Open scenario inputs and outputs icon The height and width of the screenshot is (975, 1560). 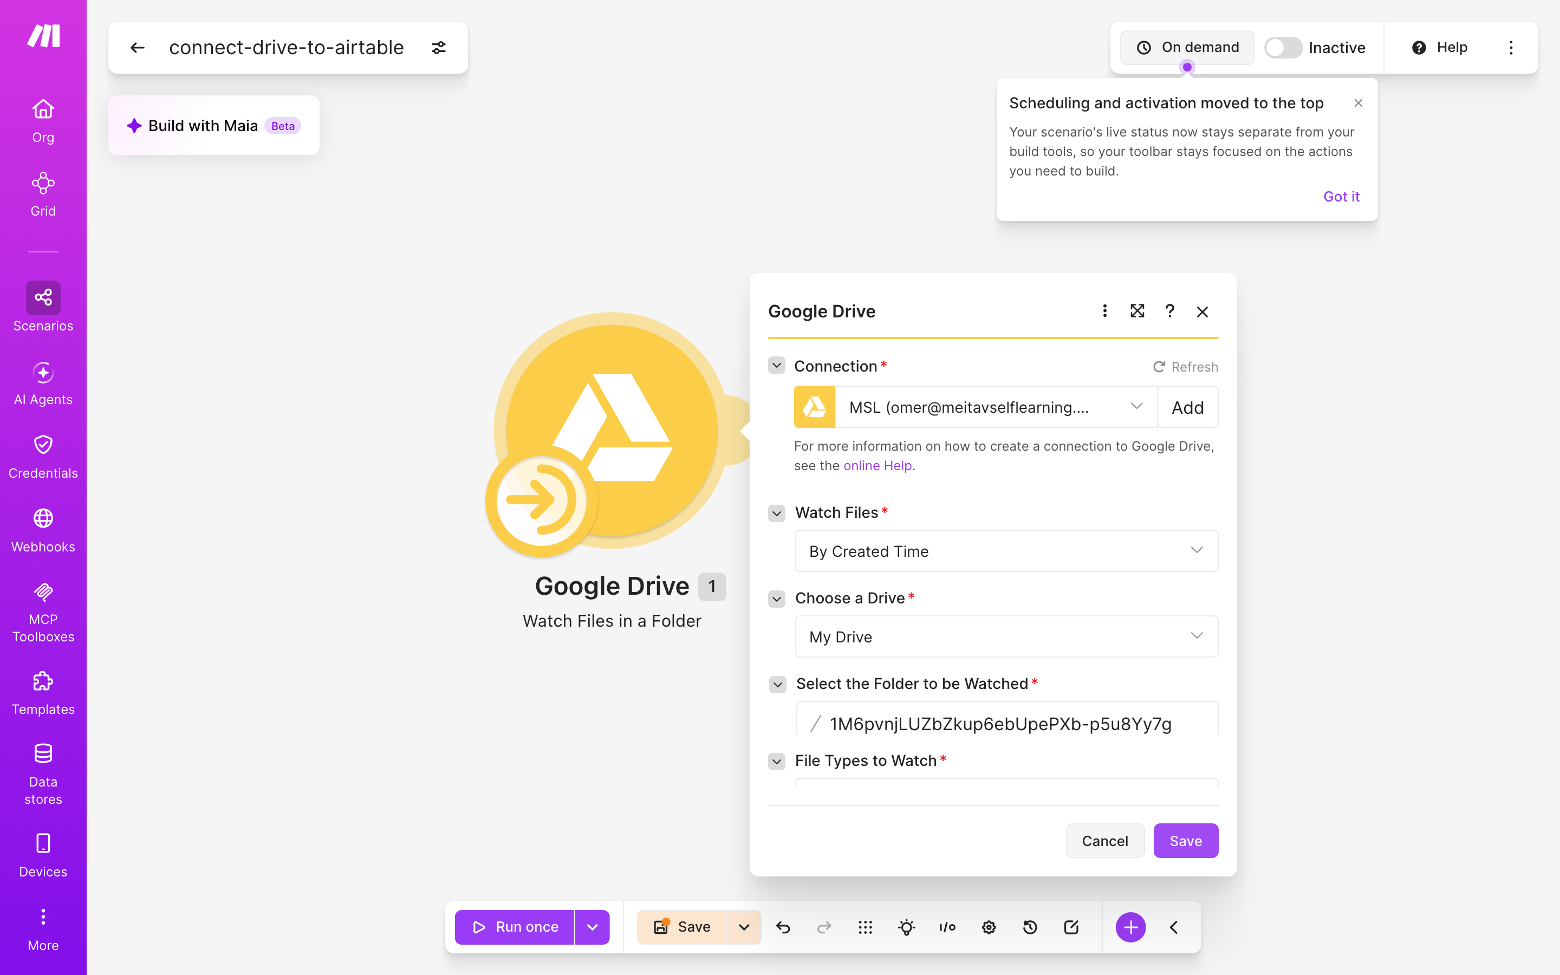pos(947,927)
